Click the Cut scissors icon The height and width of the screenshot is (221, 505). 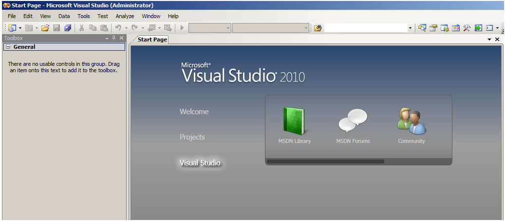(x=81, y=28)
